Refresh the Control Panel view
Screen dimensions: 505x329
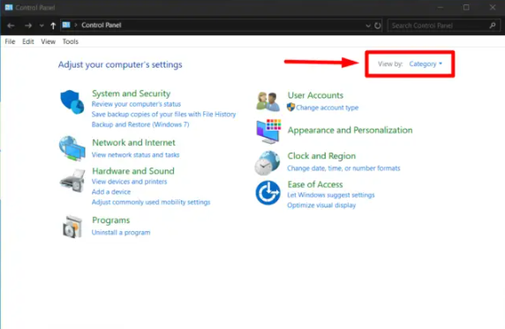(378, 26)
